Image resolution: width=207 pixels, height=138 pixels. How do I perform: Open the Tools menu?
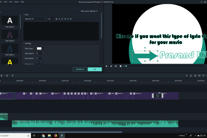(5, 2)
